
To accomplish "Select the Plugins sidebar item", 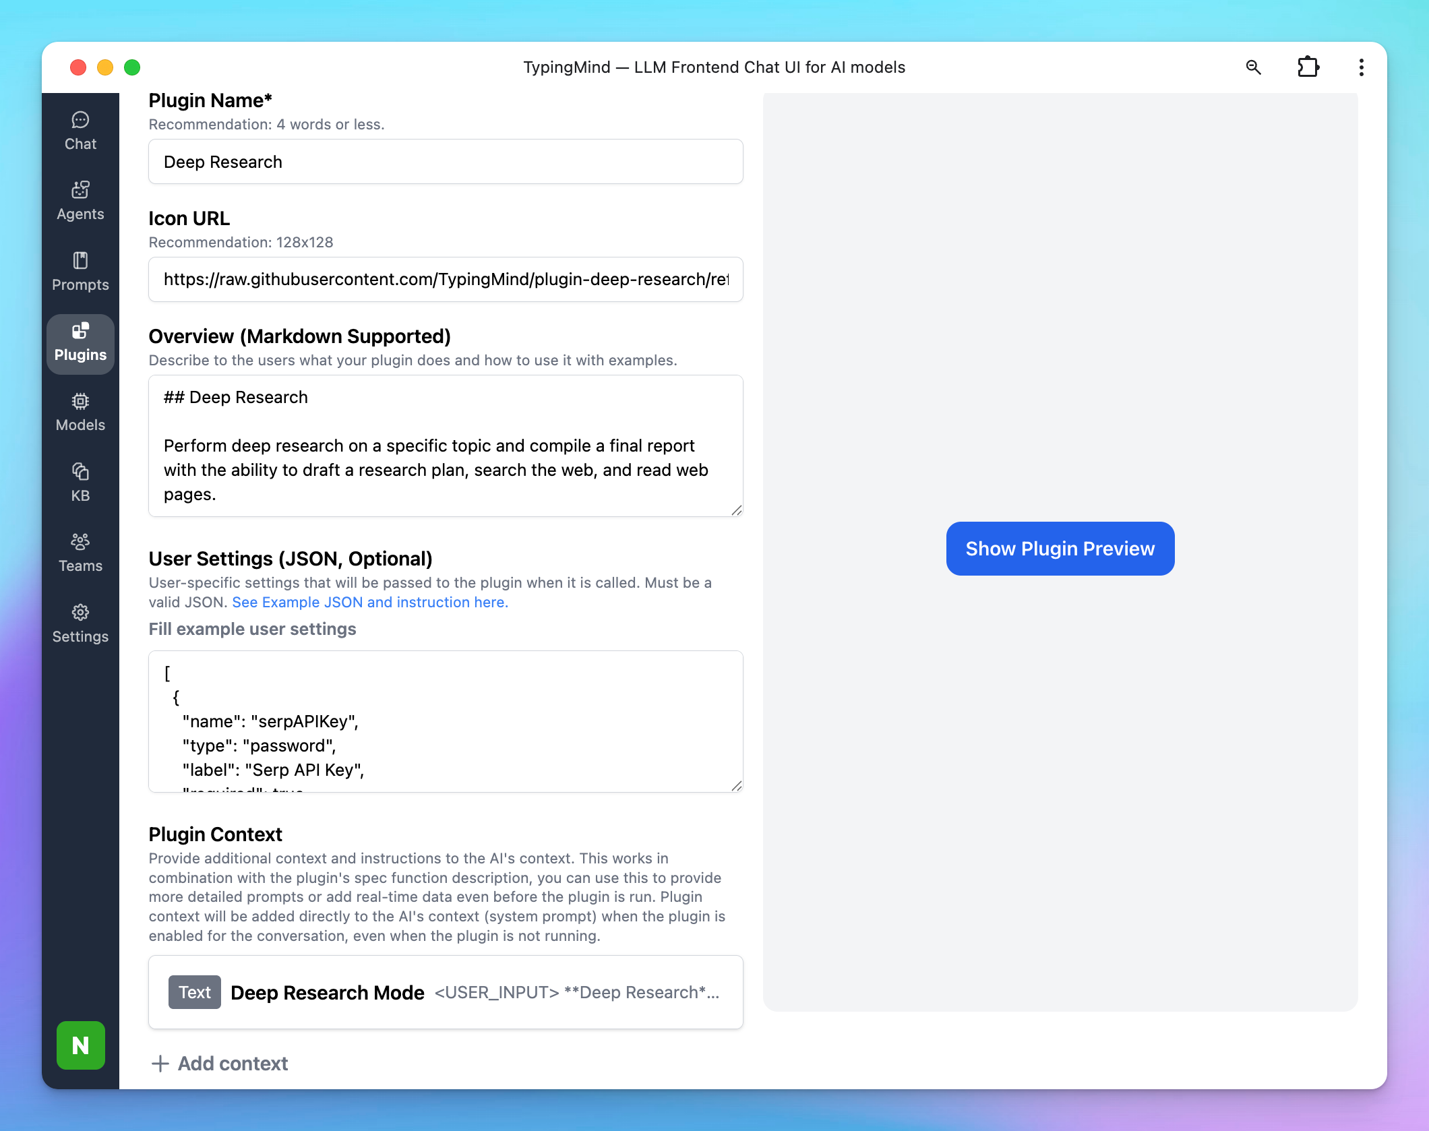I will (80, 342).
